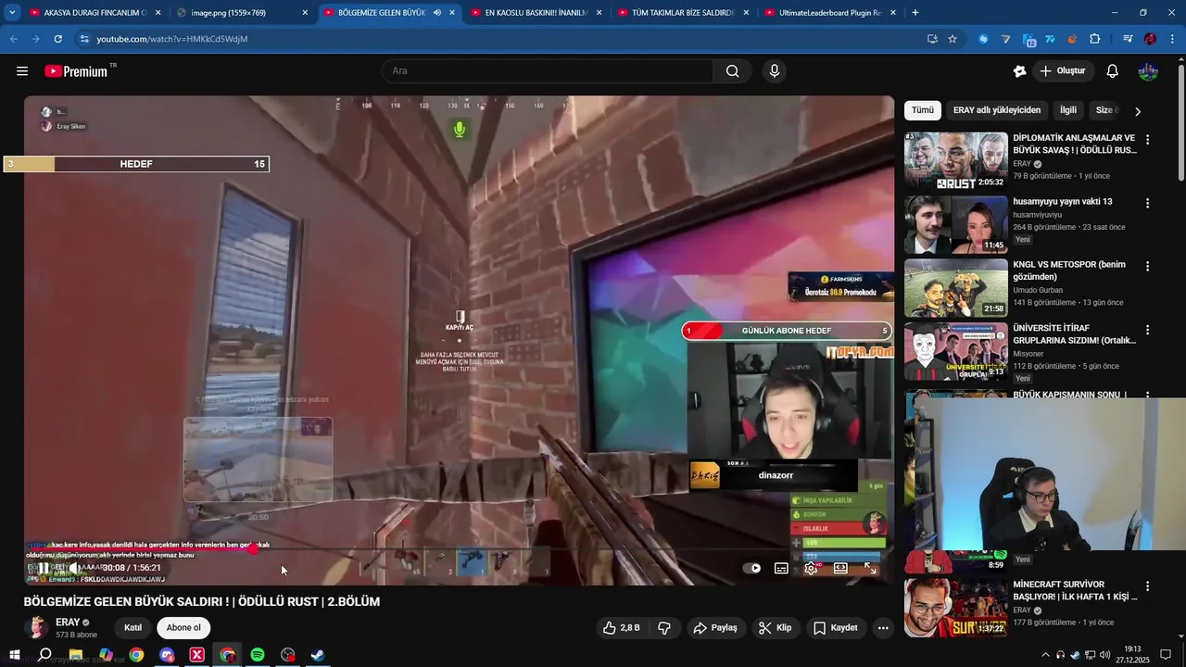Click the star-shaped icon beside Oluştur
Screen dimensions: 1186x667
pos(1020,71)
